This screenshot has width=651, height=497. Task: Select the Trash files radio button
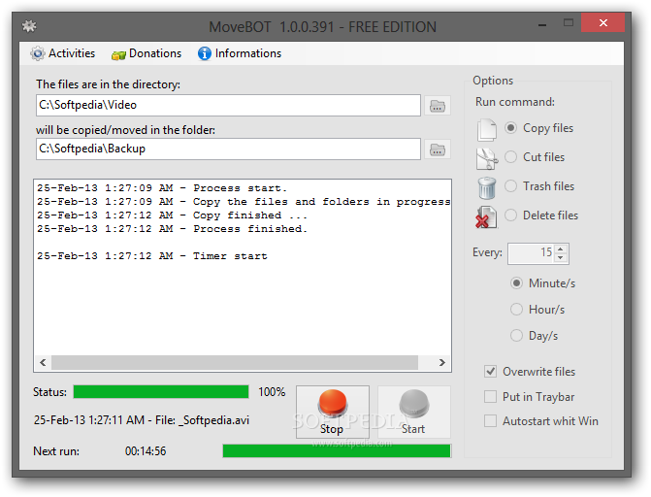(x=510, y=186)
